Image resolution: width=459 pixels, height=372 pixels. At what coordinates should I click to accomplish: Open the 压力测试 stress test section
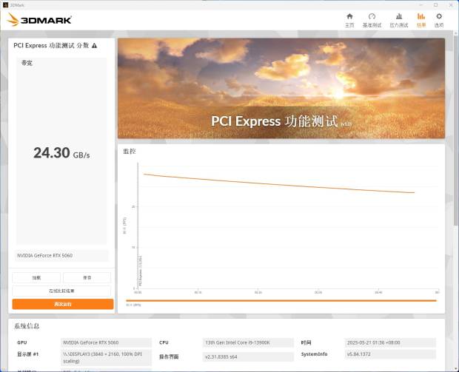tap(399, 20)
